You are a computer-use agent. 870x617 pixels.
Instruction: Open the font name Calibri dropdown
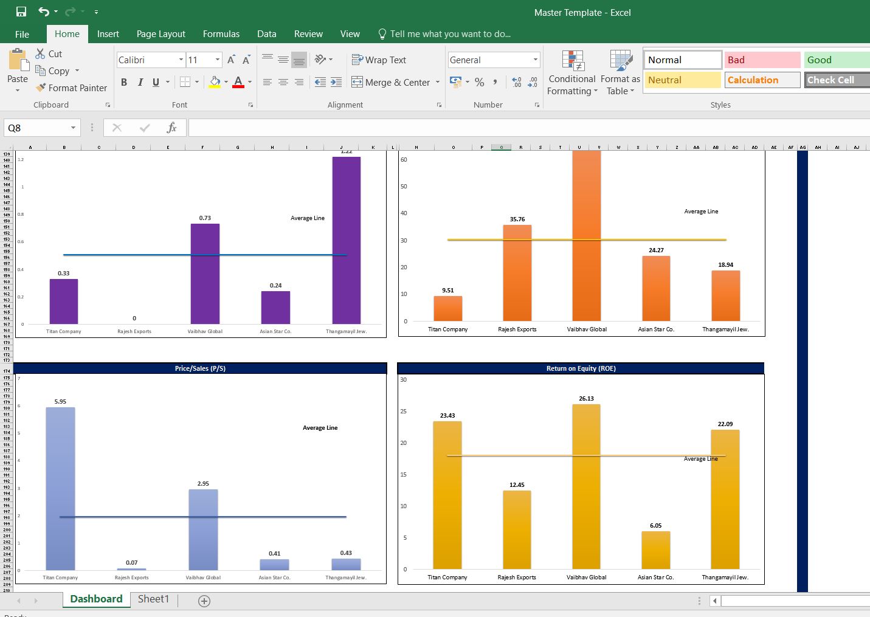click(181, 60)
